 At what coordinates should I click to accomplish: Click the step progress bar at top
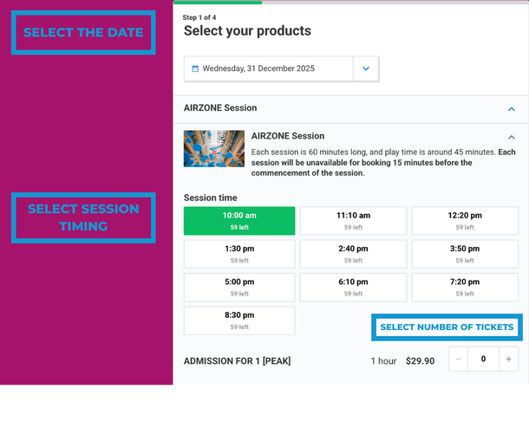click(x=350, y=3)
